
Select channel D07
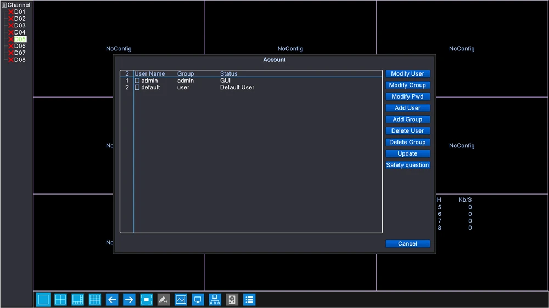click(20, 53)
